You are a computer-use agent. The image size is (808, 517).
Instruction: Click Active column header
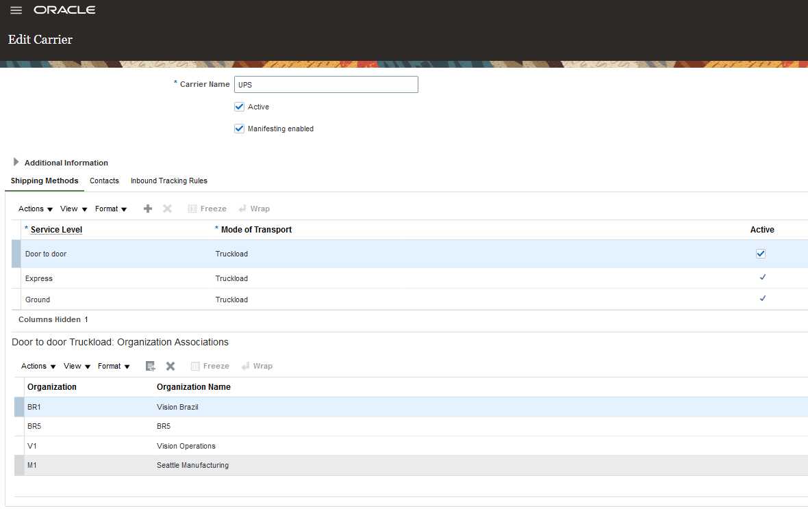[762, 229]
